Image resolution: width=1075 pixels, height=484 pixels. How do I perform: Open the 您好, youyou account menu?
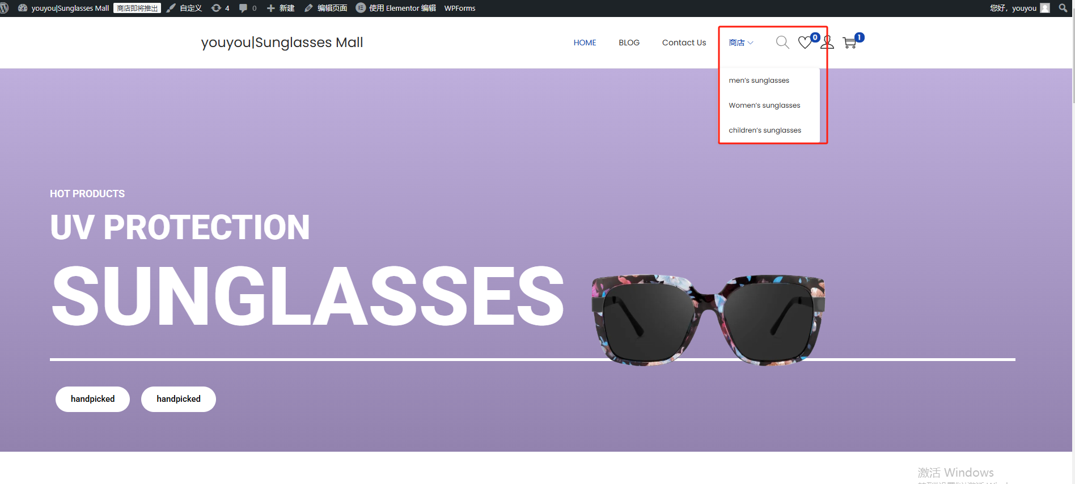(x=1013, y=8)
